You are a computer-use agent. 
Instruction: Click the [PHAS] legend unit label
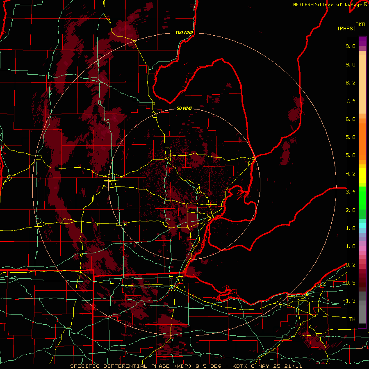click(x=346, y=29)
